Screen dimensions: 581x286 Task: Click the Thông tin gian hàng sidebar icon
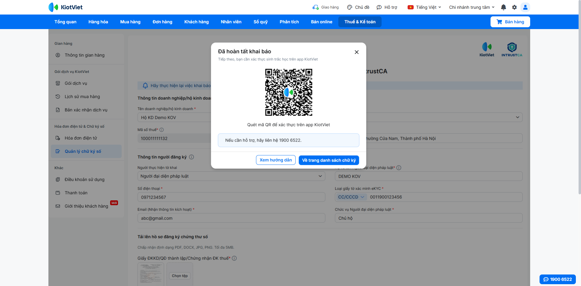coord(58,55)
